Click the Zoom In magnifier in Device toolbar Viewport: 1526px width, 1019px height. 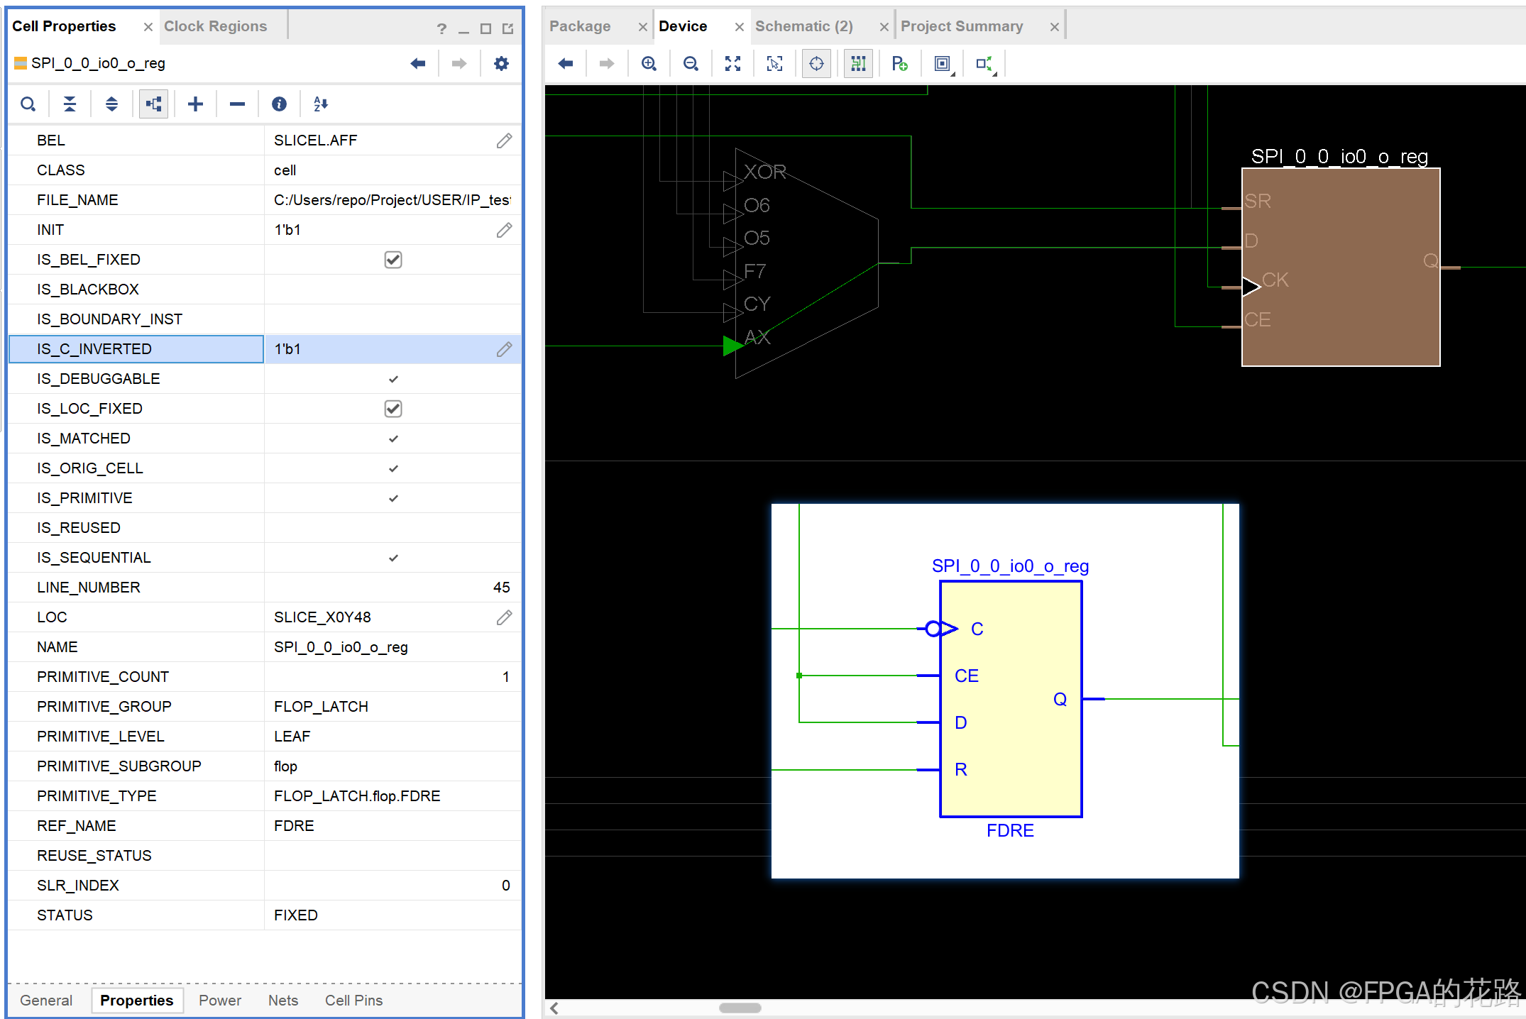tap(649, 64)
